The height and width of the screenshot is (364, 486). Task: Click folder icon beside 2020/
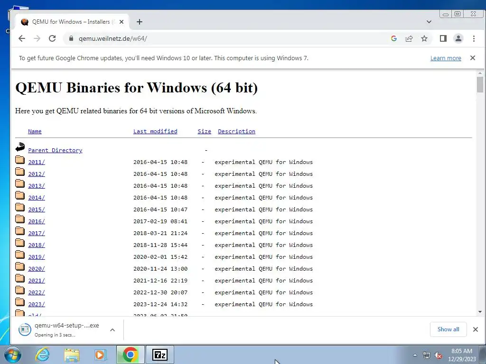(20, 266)
